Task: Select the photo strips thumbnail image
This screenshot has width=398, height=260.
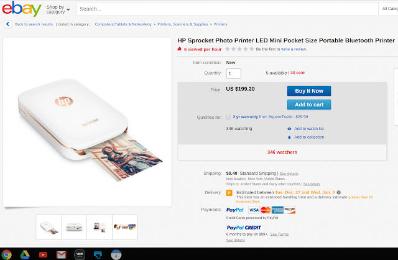Action: (x=125, y=227)
